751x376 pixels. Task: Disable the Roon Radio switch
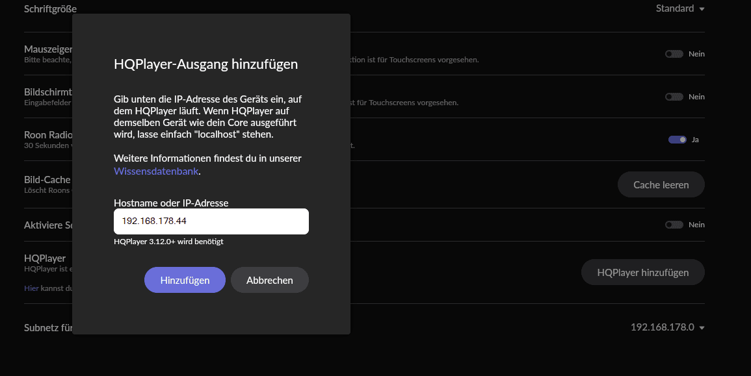click(x=678, y=140)
